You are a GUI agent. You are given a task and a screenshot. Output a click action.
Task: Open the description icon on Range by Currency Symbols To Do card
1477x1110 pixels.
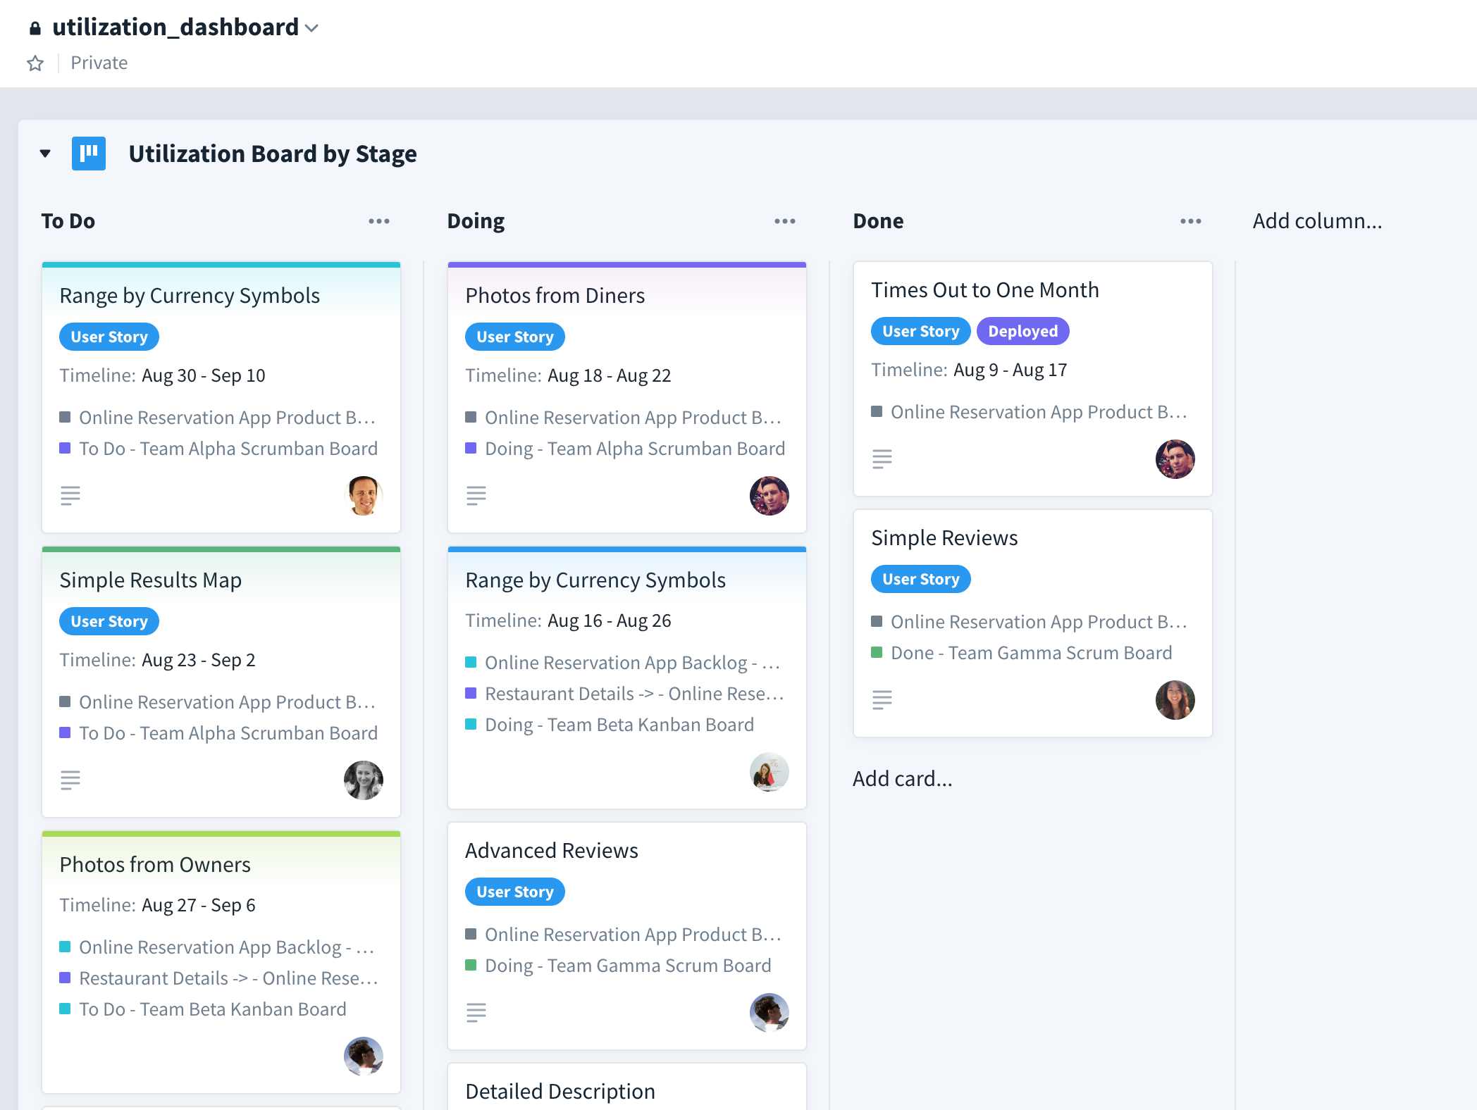70,495
